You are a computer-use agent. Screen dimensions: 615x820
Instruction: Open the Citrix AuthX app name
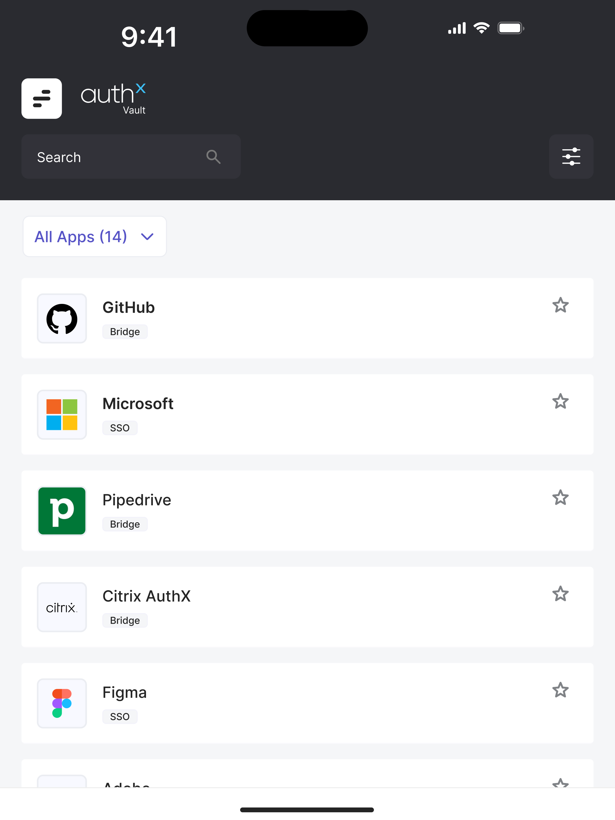tap(146, 596)
